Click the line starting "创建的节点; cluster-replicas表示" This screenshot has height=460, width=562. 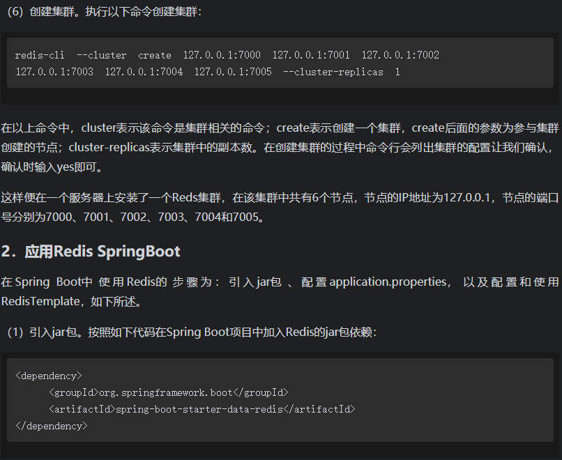(x=278, y=148)
